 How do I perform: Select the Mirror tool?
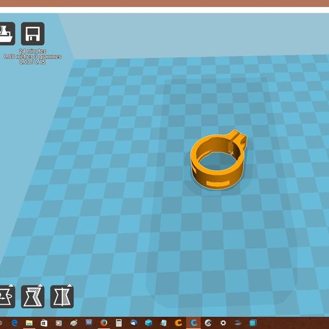click(x=62, y=296)
